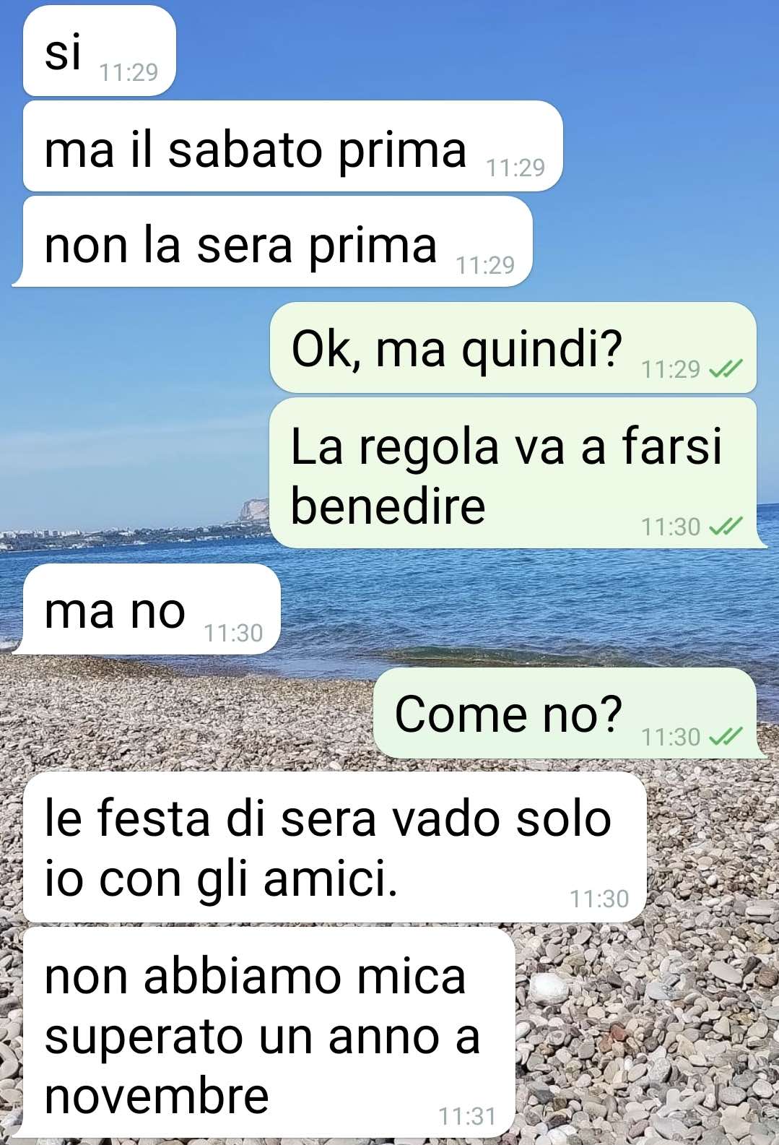Tap the 'ma no' received message

coord(147,610)
